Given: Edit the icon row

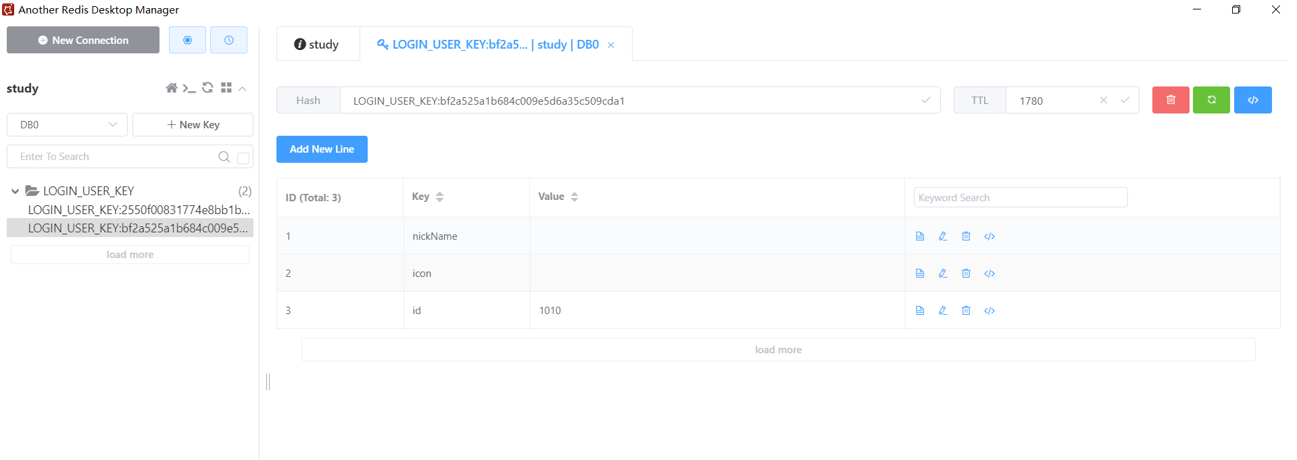Looking at the screenshot, I should pos(943,274).
